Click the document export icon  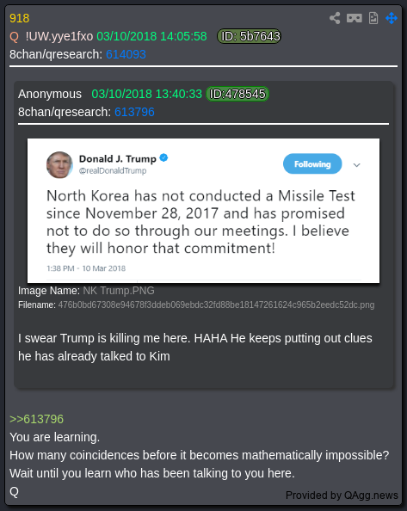[373, 18]
